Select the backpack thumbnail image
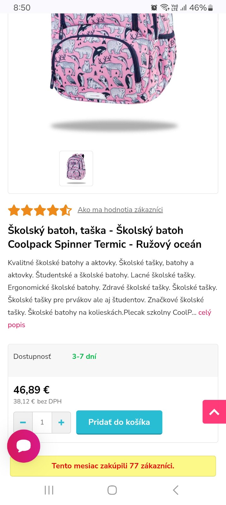 (x=76, y=169)
